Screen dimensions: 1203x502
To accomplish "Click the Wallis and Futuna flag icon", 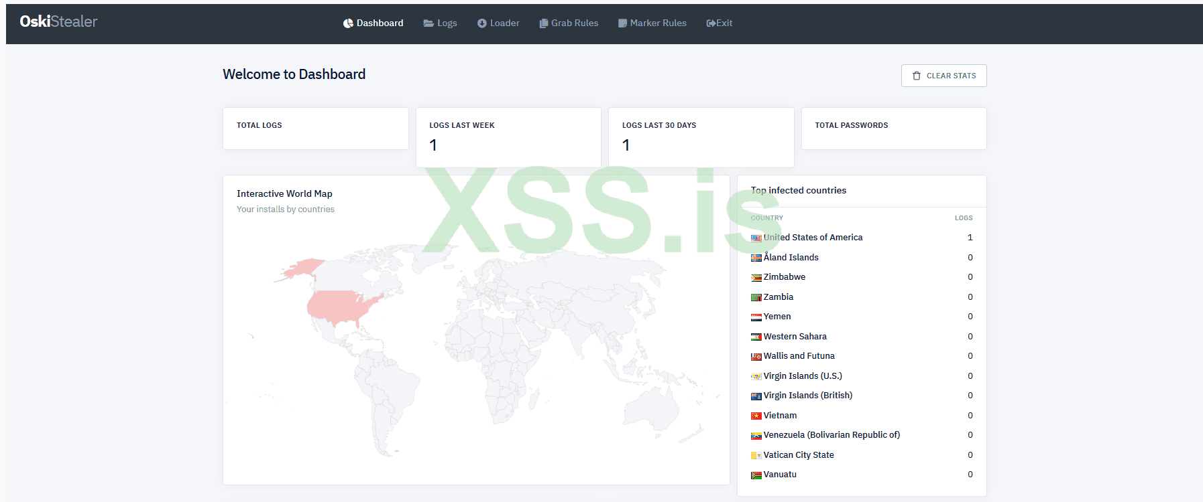I will 756,357.
